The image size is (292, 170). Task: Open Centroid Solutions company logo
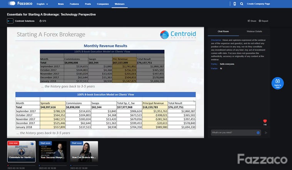pos(10,21)
